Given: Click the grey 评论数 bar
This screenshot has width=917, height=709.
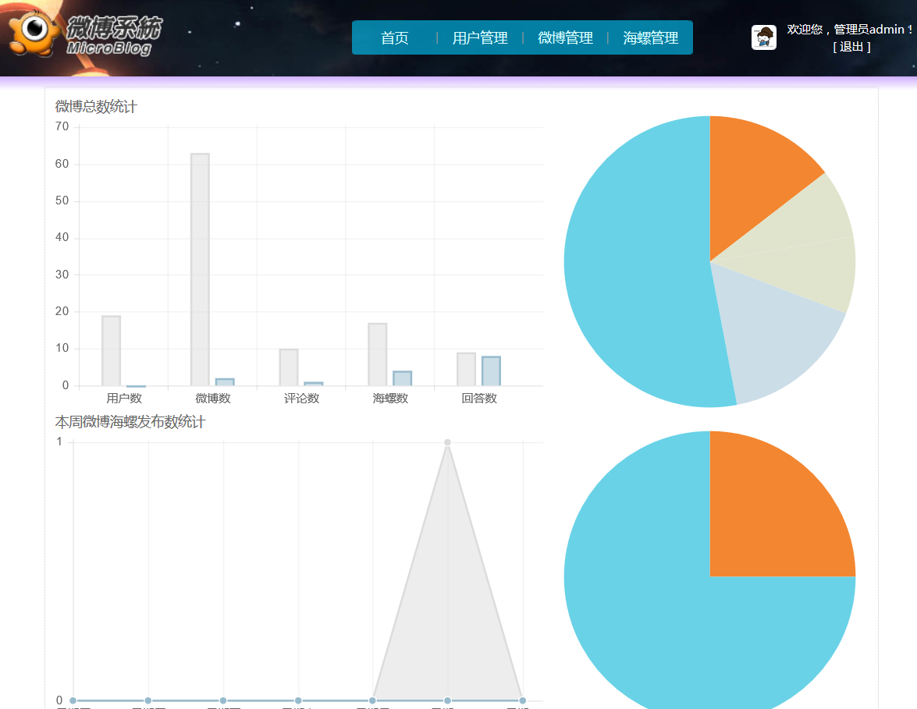Looking at the screenshot, I should pyautogui.click(x=289, y=367).
